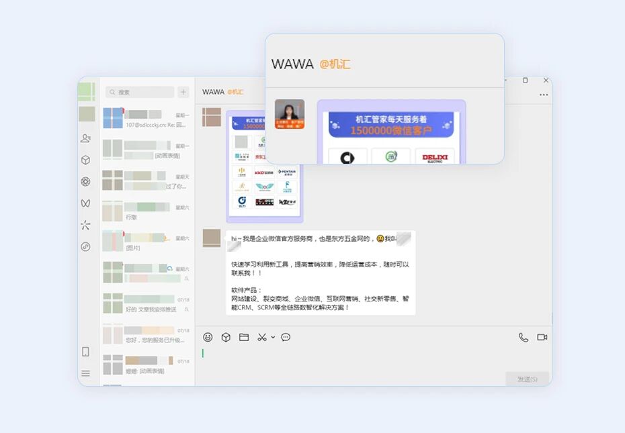Open the Contacts icon in the sidebar
Screen dimensions: 625x433
coord(85,138)
